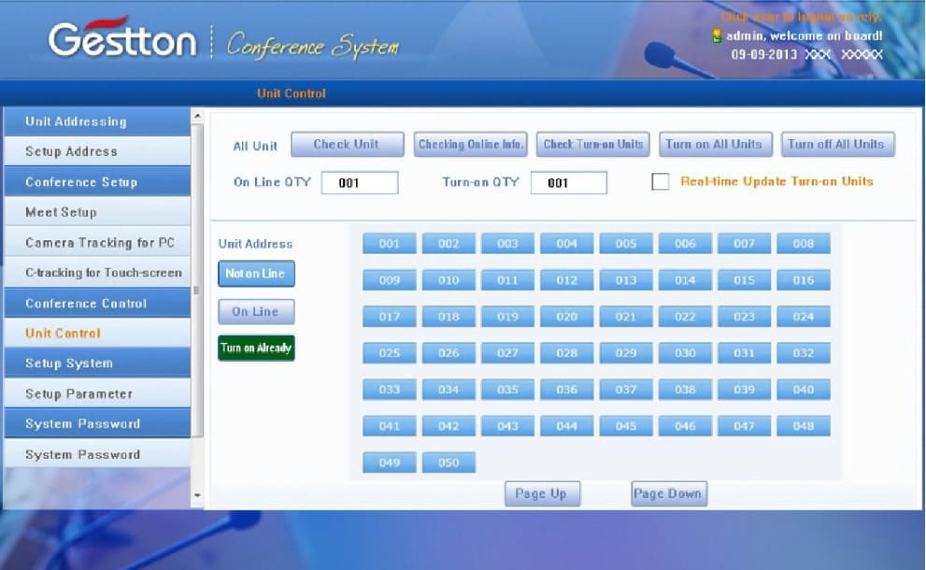
Task: Select unit address 037
Action: pos(626,390)
